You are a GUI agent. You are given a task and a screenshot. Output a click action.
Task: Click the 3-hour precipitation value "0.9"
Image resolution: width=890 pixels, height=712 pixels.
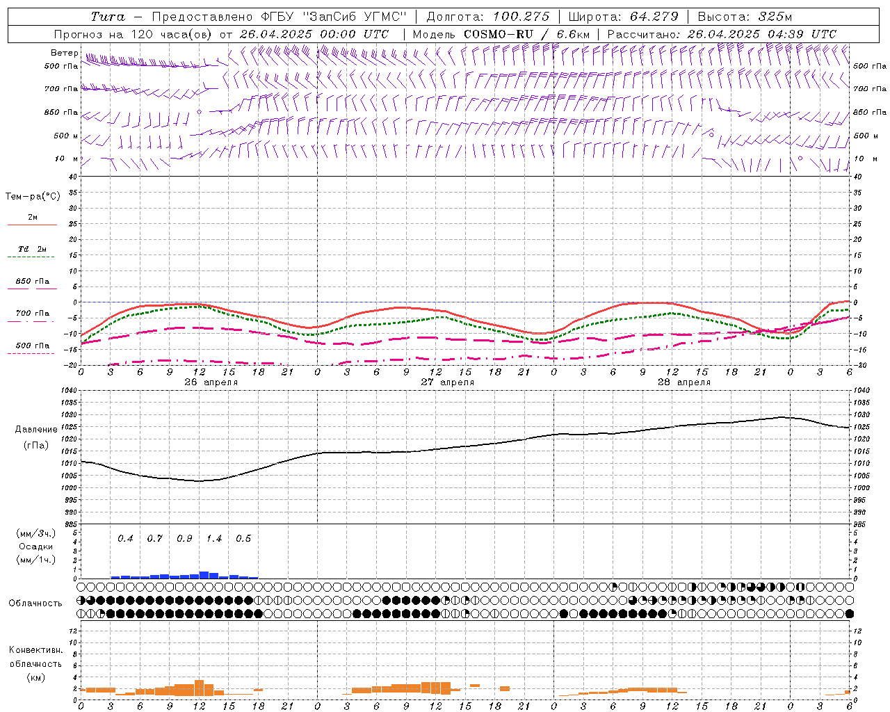tap(184, 538)
